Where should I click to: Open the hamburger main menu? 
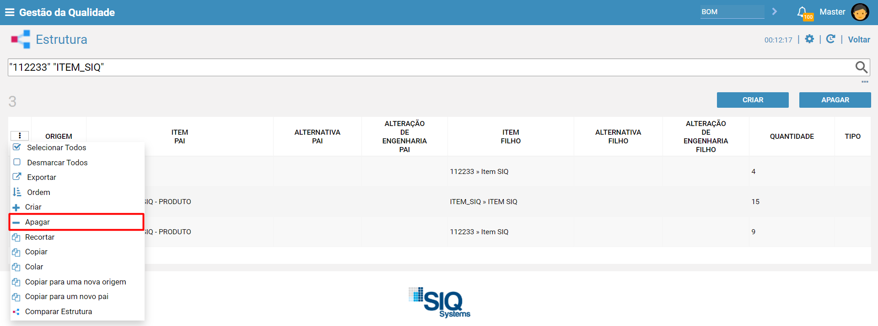tap(10, 12)
